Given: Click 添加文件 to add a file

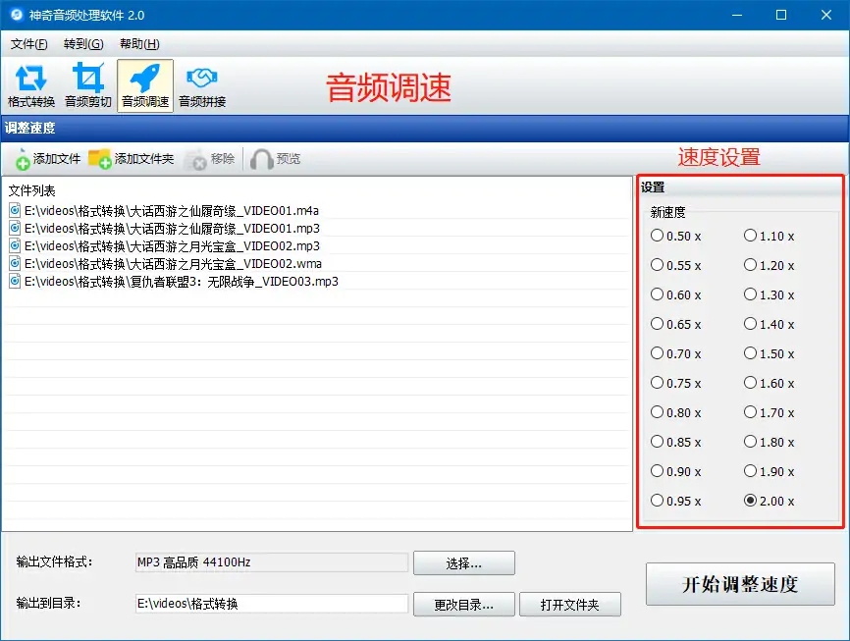Looking at the screenshot, I should [x=47, y=159].
